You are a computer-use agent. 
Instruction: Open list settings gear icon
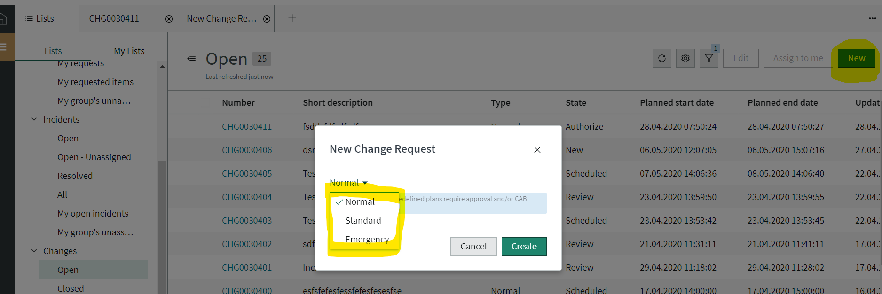coord(685,58)
